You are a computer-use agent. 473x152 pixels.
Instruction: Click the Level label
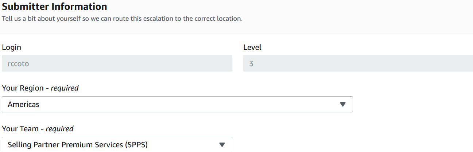(252, 47)
